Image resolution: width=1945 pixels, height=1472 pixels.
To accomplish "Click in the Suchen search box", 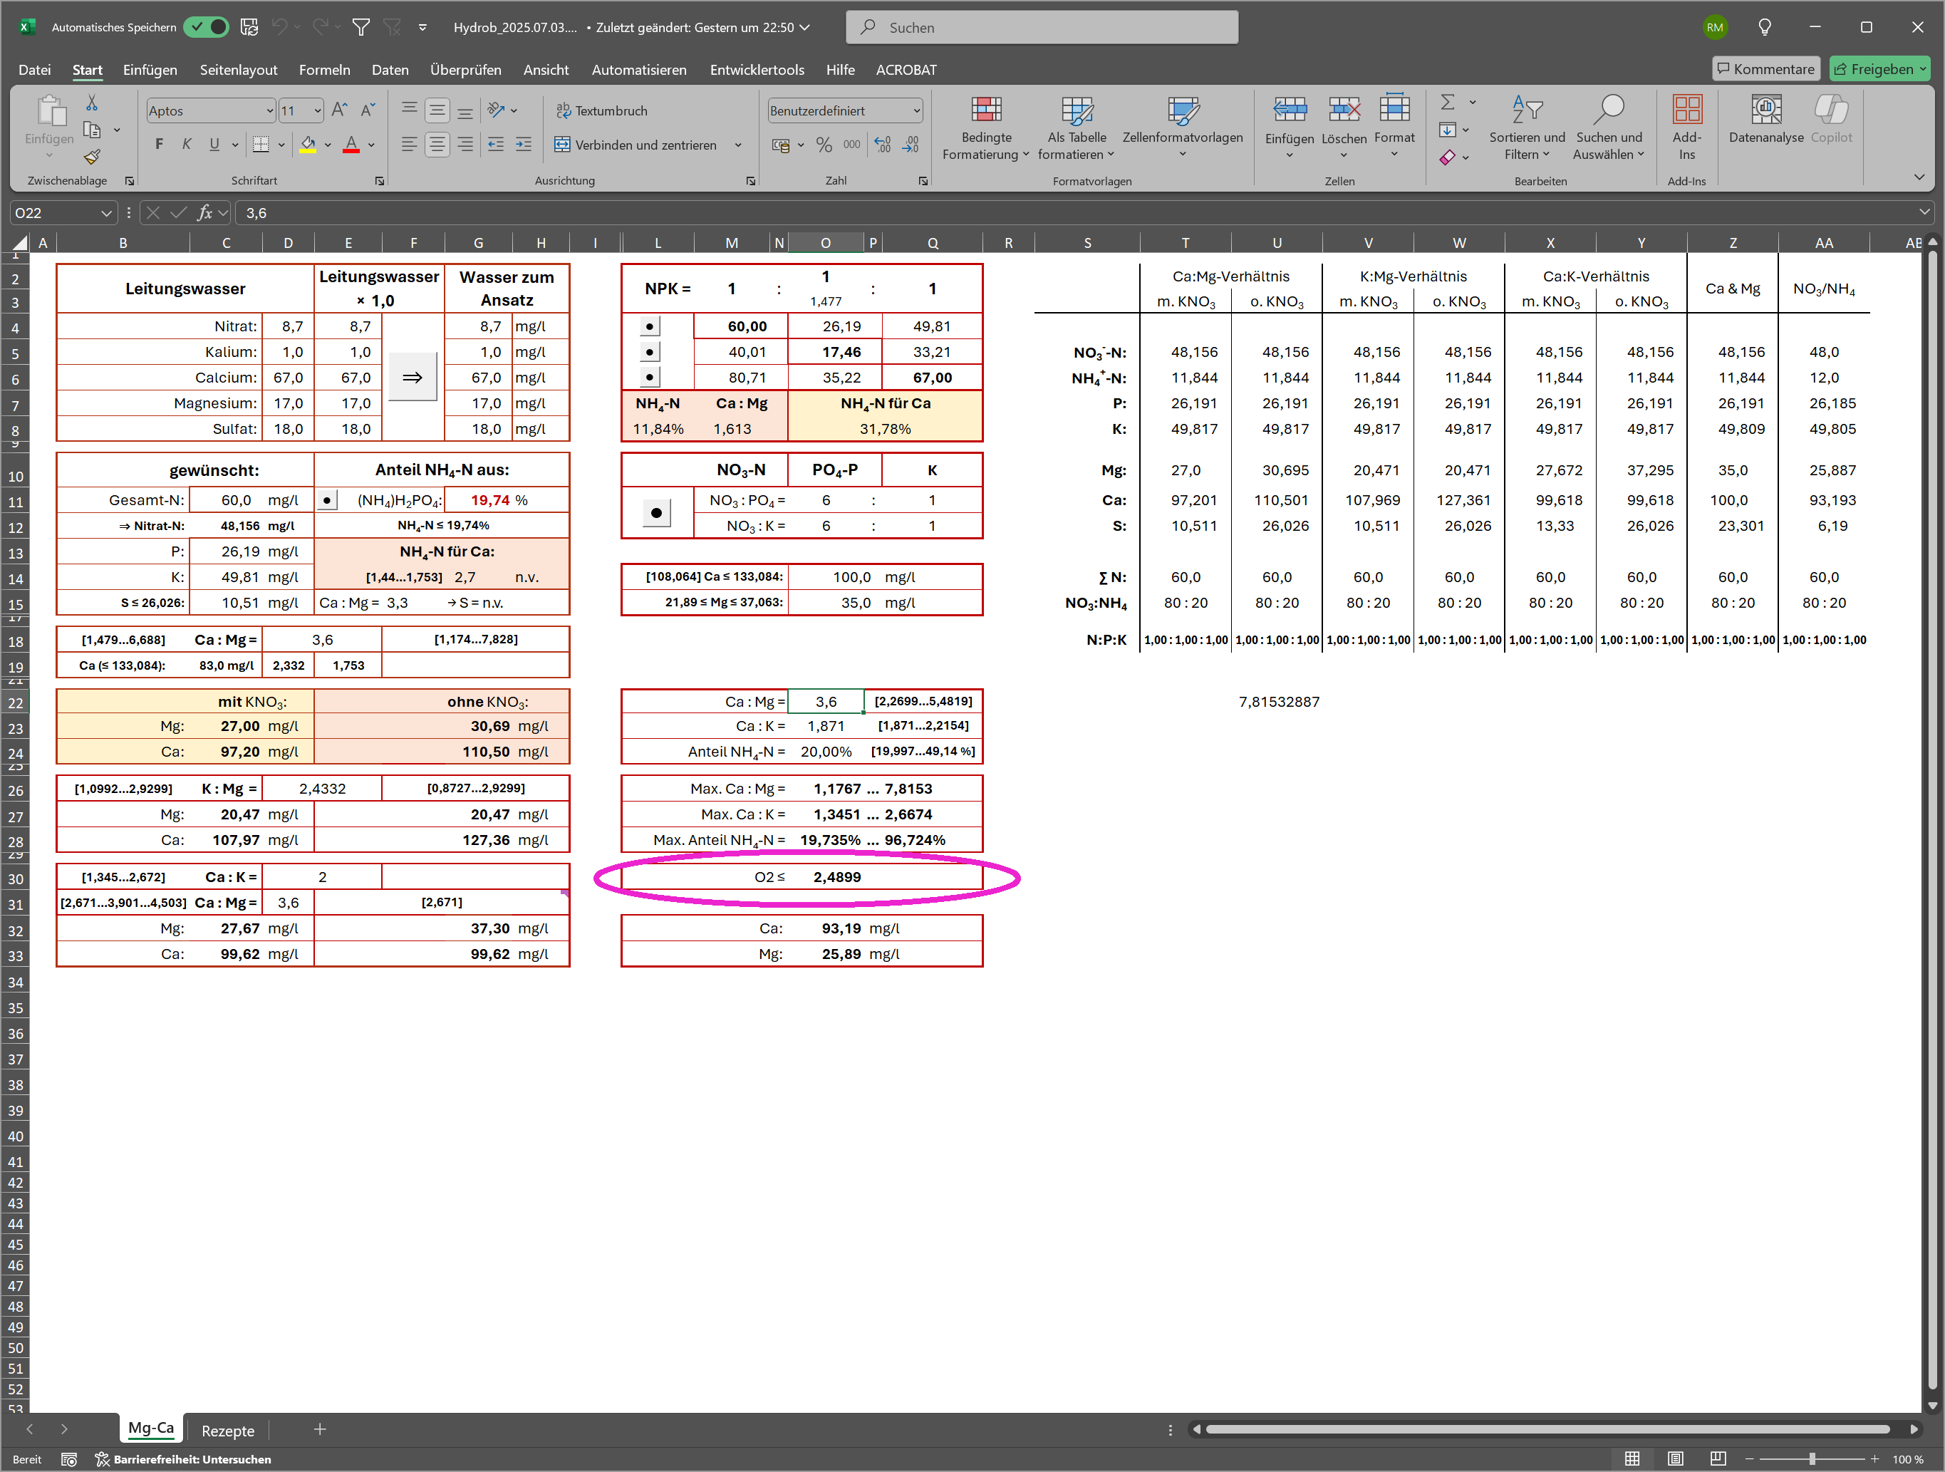I will coord(1042,27).
